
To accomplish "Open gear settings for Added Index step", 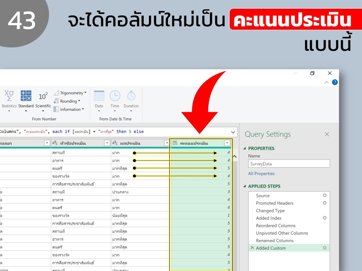I will point(325,218).
